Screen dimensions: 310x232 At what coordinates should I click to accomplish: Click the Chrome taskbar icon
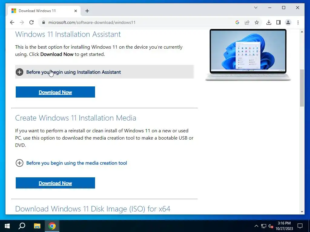click(52, 226)
